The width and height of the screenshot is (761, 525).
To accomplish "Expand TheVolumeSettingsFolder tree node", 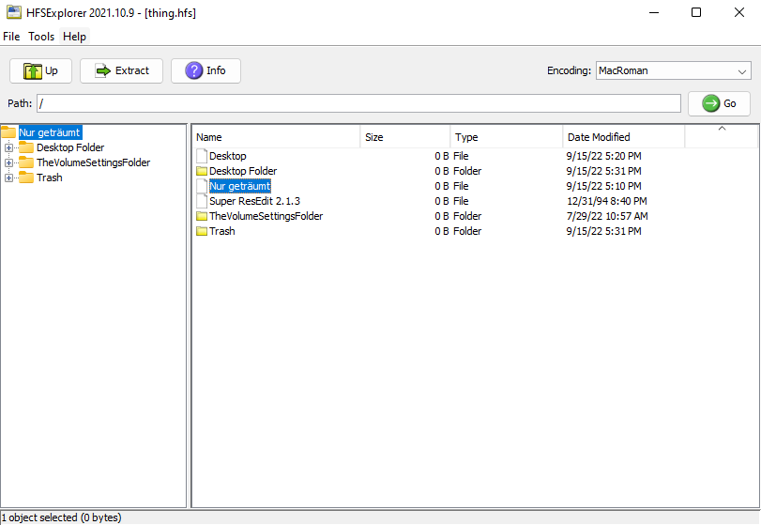I will pyautogui.click(x=9, y=162).
